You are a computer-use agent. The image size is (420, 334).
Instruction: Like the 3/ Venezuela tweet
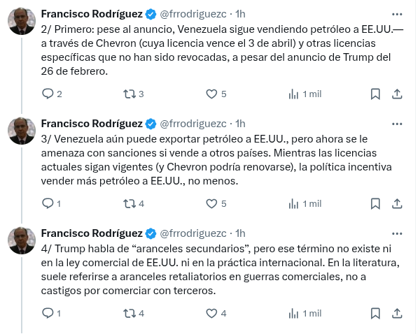click(x=211, y=203)
